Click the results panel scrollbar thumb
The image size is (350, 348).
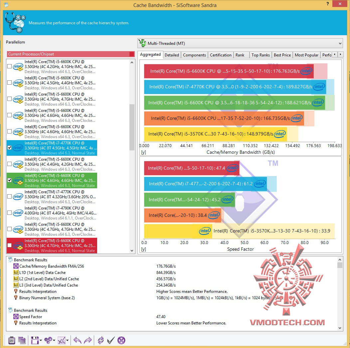[x=340, y=265]
